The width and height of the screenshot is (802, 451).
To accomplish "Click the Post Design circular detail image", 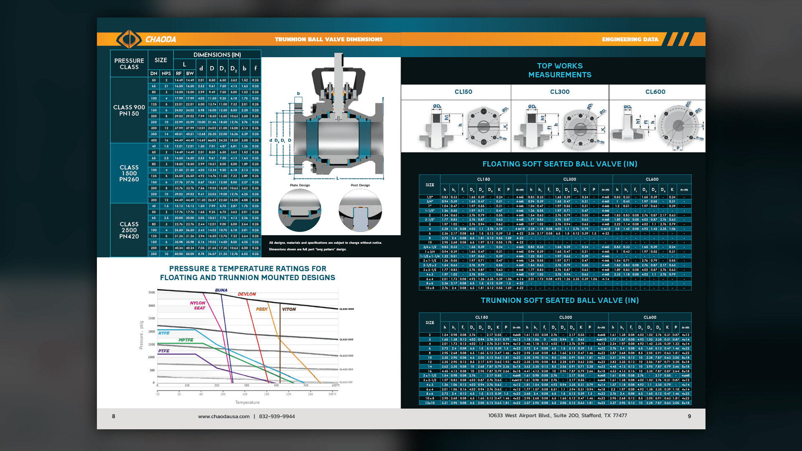I will [x=360, y=210].
